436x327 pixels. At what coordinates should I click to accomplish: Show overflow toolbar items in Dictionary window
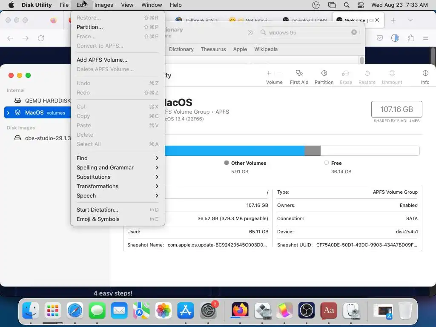pyautogui.click(x=250, y=32)
